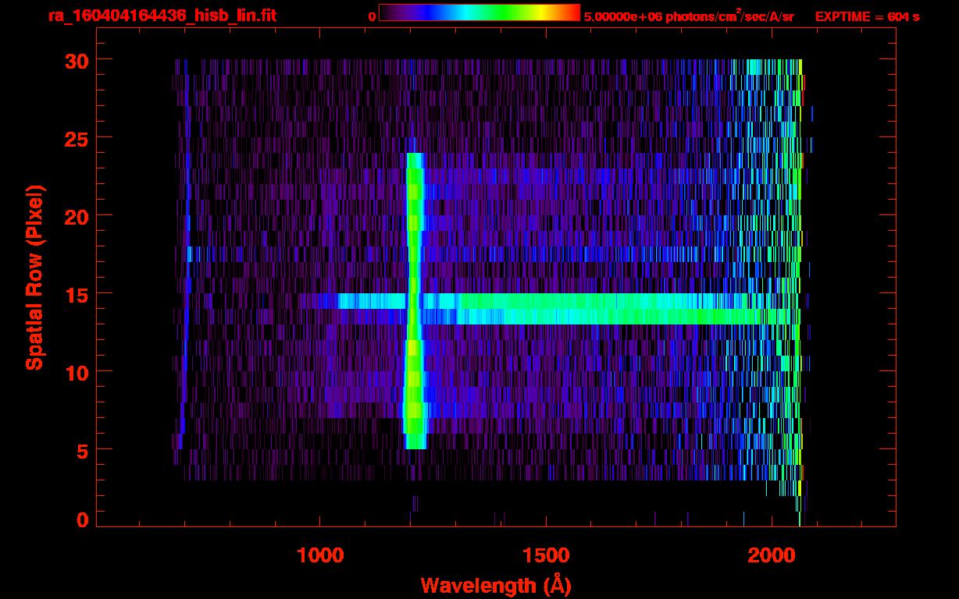Click the x-axis tick label 2000
Image resolution: width=959 pixels, height=599 pixels.
pos(772,555)
